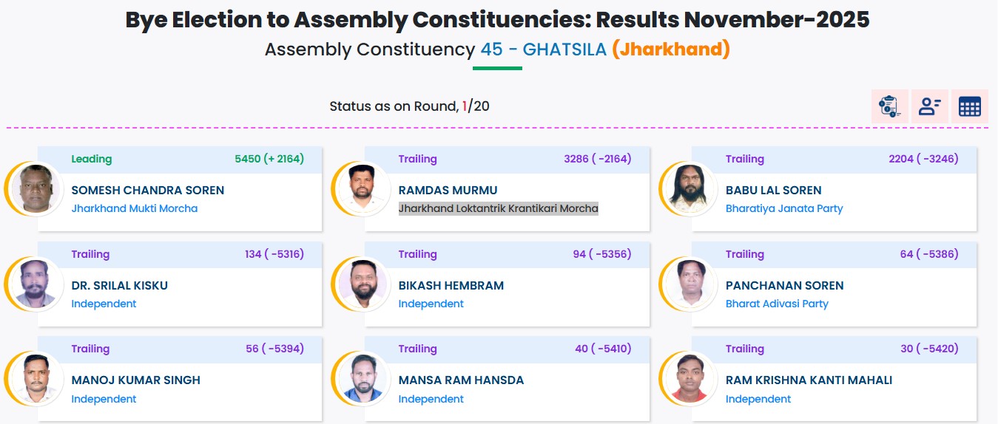
Task: Click the SOMESH CHANDRA SOREN candidate name
Action: pyautogui.click(x=147, y=190)
